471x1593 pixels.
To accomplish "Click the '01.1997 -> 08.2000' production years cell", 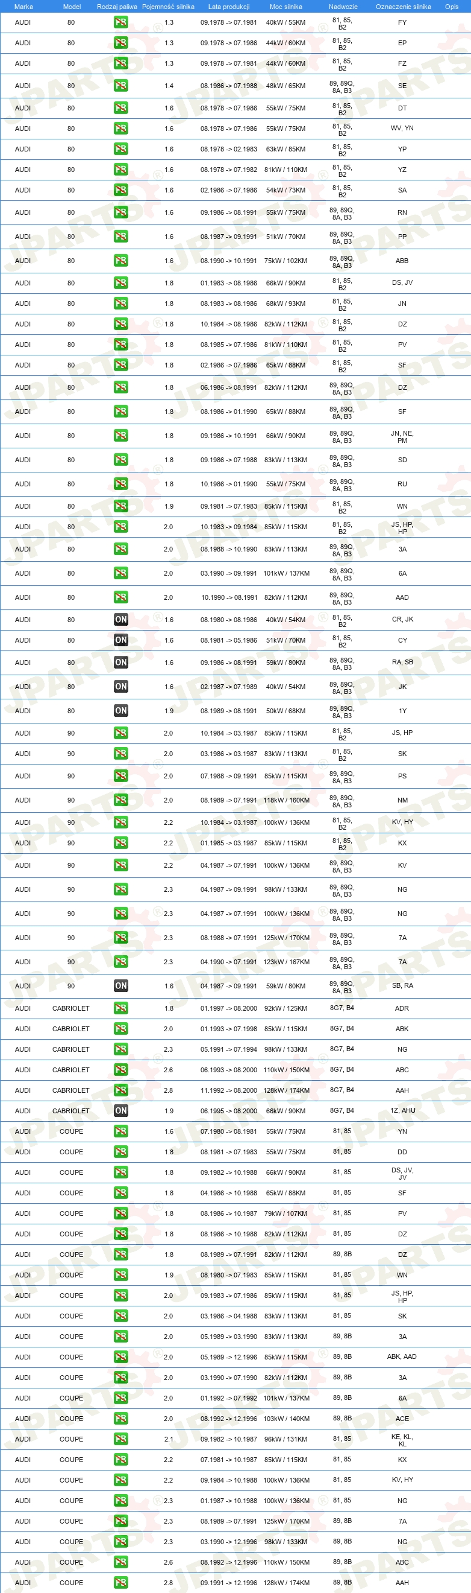I will pyautogui.click(x=228, y=1008).
